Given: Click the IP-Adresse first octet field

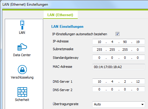Looking at the screenshot, I should (99, 42).
